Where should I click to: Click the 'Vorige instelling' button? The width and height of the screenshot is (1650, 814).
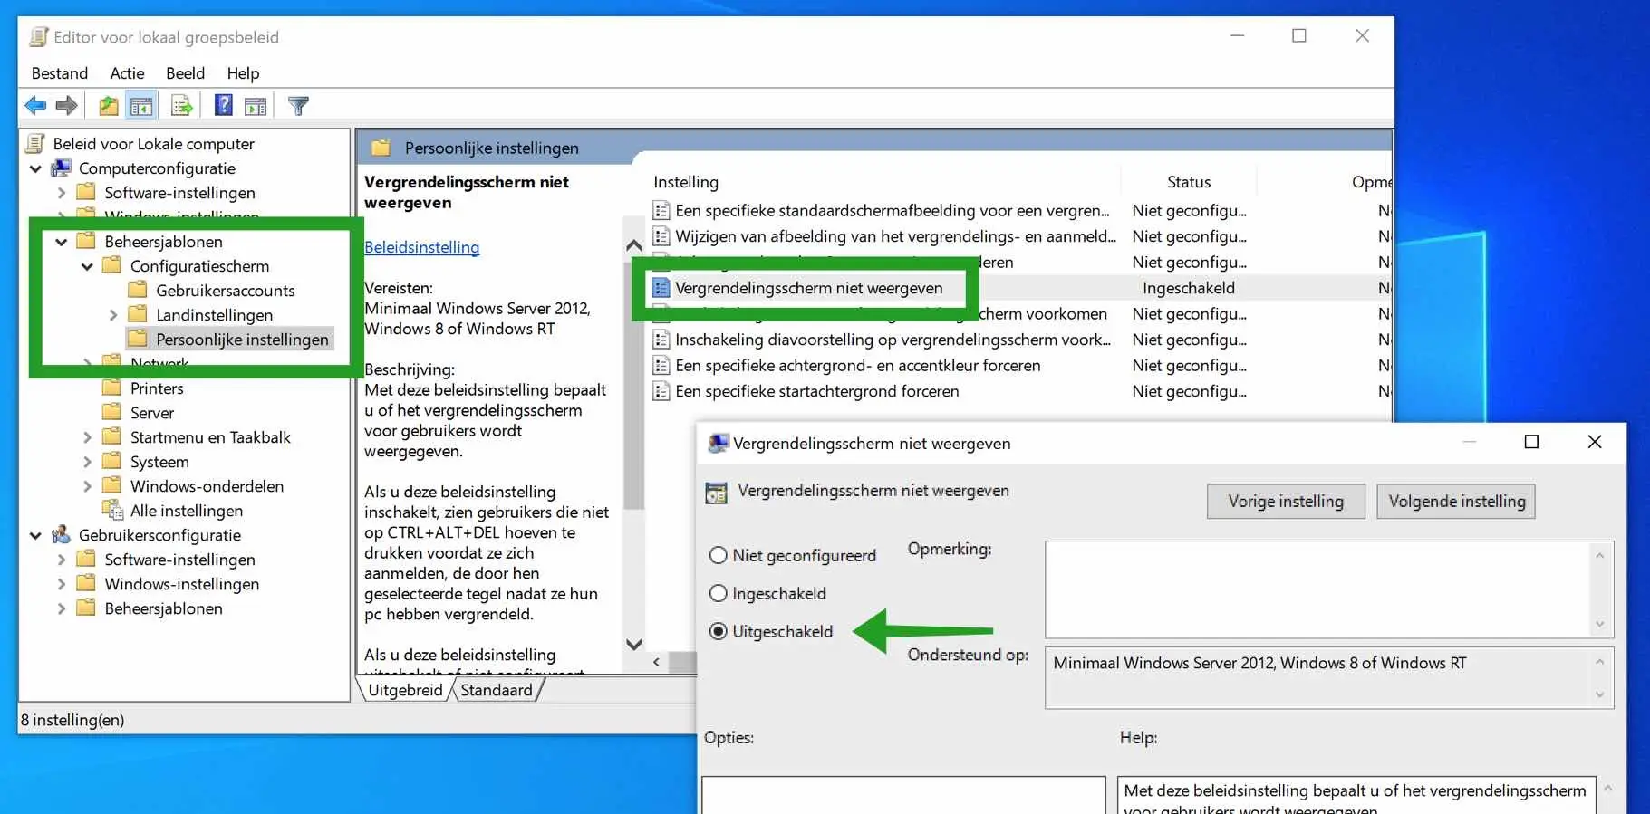(1286, 502)
